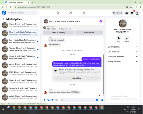The image size is (143, 114).
Task: Click Liora chat header title
Action: point(64,21)
